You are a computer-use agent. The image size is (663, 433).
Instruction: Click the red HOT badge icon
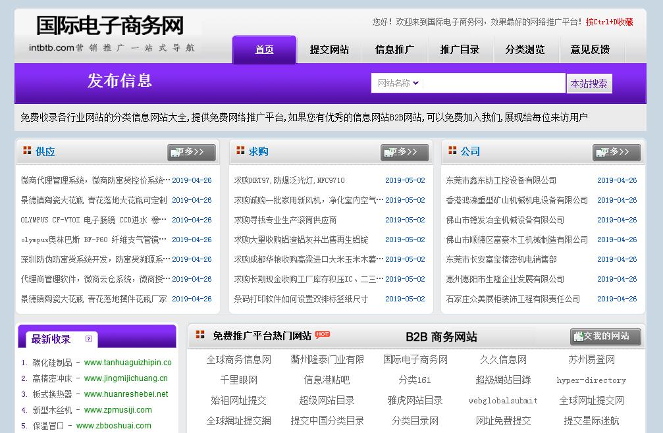coord(323,334)
